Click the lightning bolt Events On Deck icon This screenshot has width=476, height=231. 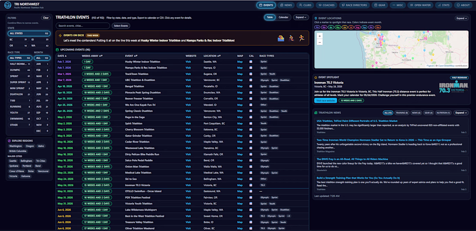[60, 35]
